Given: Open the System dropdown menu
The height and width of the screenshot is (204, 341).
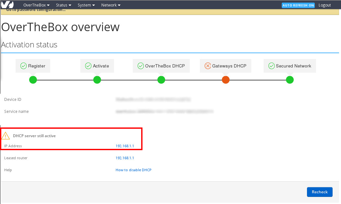Looking at the screenshot, I should point(86,5).
